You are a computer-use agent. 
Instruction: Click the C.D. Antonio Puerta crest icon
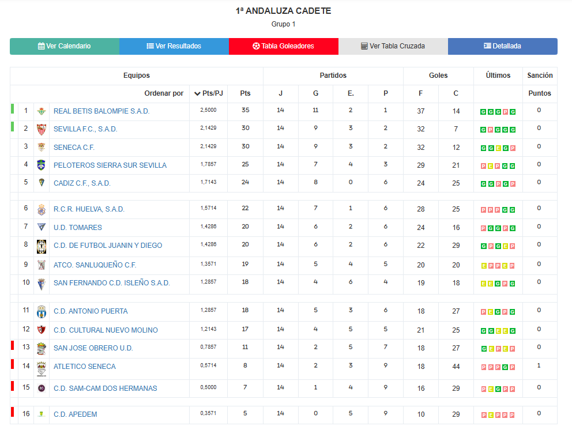42,312
